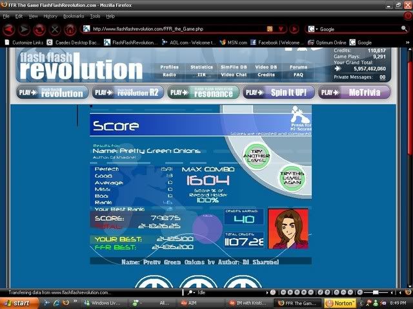Click the RSS feed icon in address bar
The width and height of the screenshot is (413, 309).
270,29
